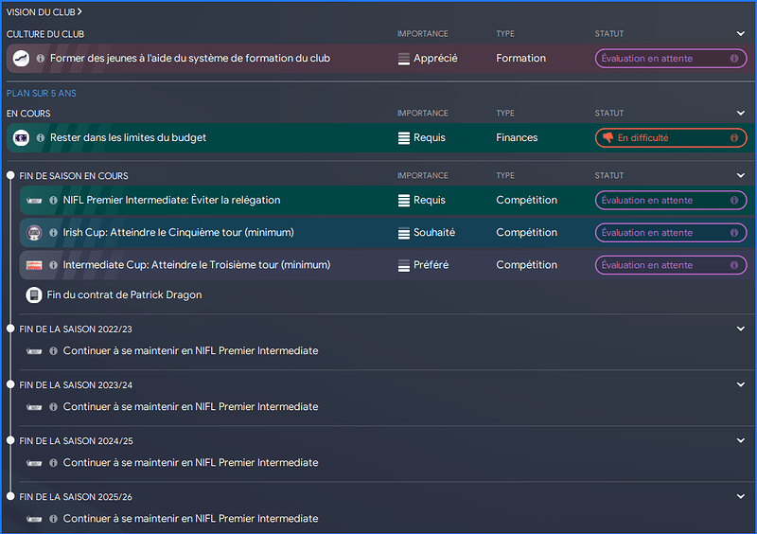The height and width of the screenshot is (534, 757).
Task: Click info icon in Irish Cup status pill
Action: 734,233
